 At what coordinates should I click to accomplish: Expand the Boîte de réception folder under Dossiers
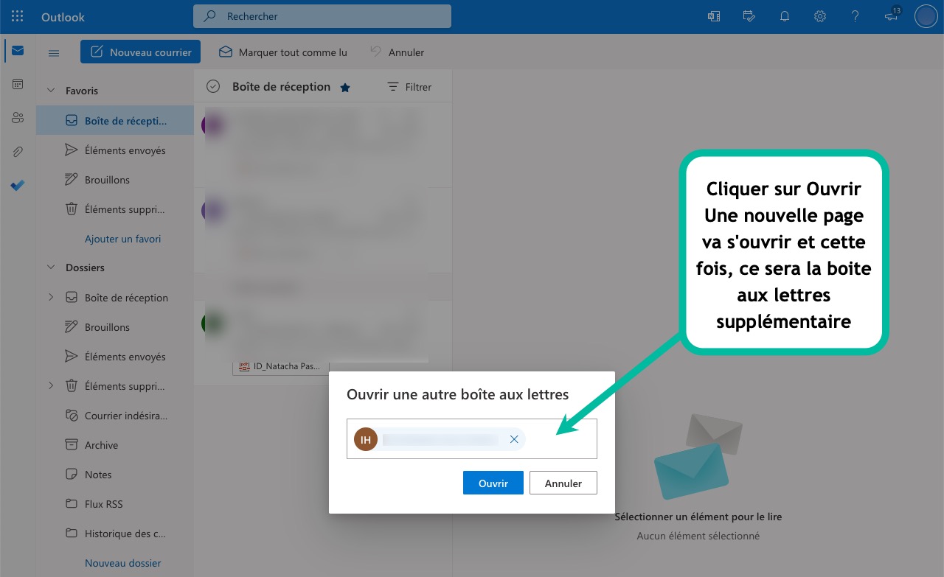[x=51, y=298]
